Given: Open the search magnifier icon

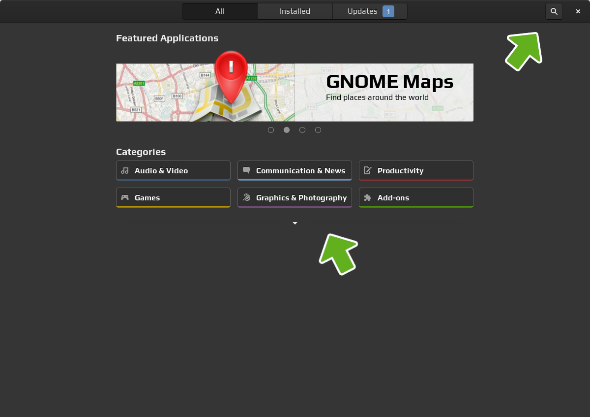Looking at the screenshot, I should [554, 11].
